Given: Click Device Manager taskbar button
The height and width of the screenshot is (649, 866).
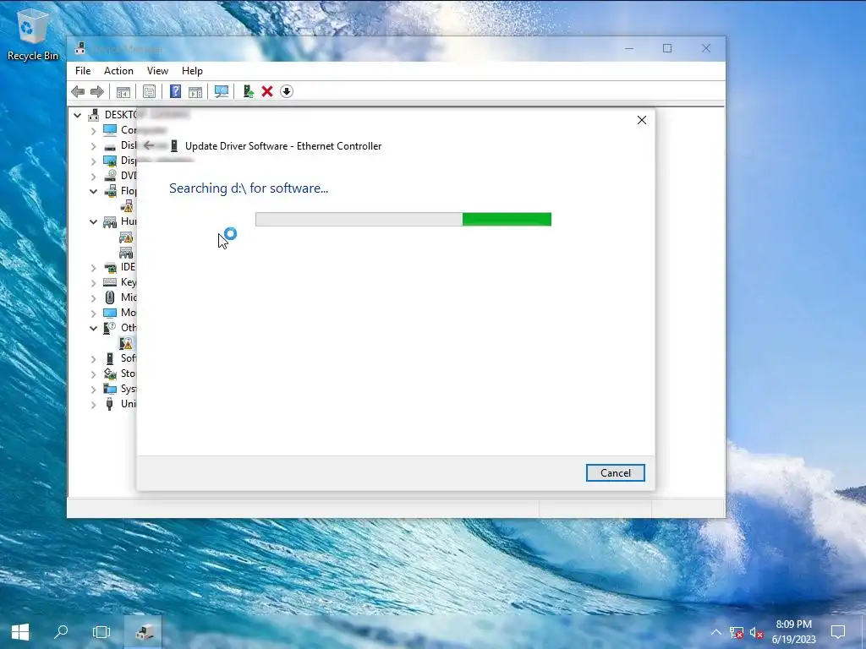Looking at the screenshot, I should (x=143, y=632).
